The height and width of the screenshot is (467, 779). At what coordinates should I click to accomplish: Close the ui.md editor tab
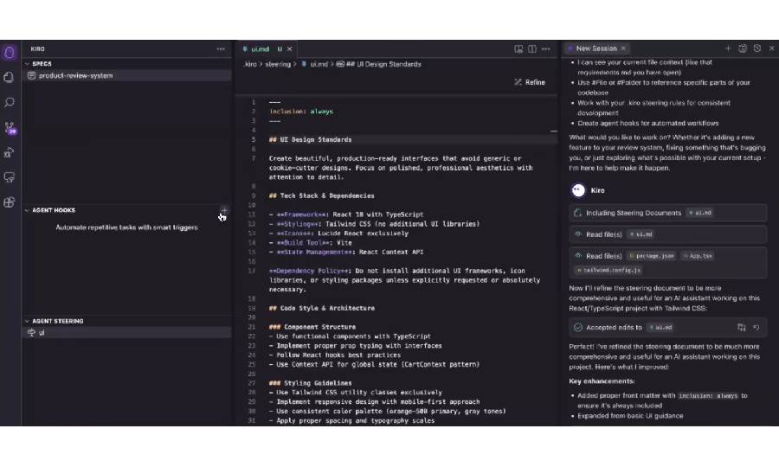[290, 49]
